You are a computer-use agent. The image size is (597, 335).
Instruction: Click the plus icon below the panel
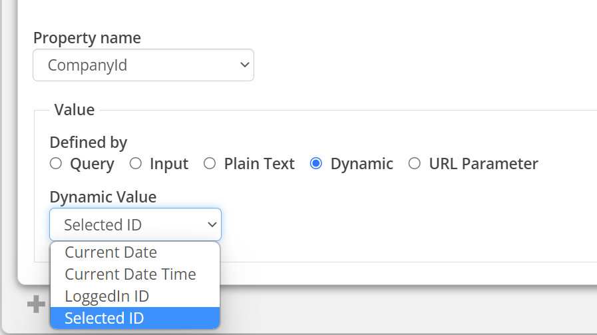tap(35, 305)
